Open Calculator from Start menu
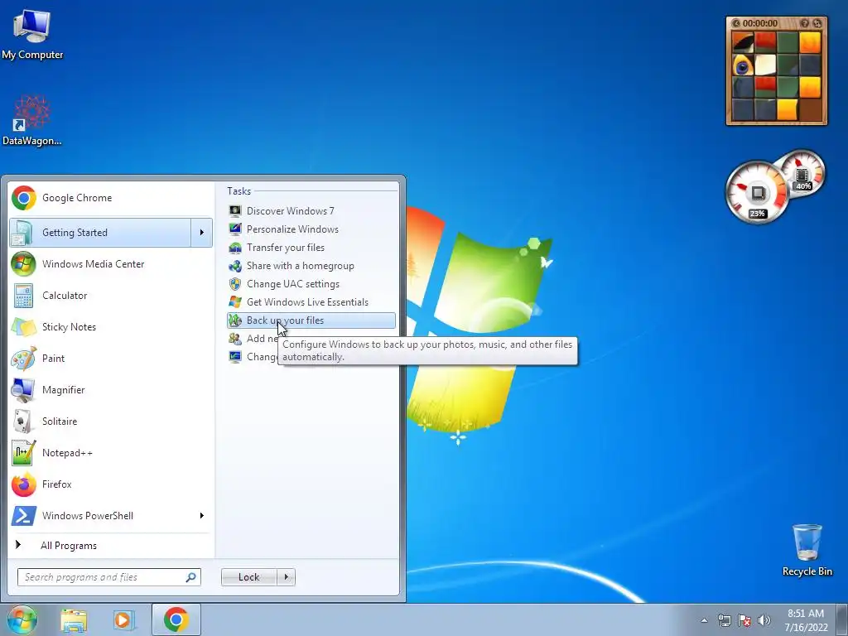The image size is (848, 636). tap(111, 296)
